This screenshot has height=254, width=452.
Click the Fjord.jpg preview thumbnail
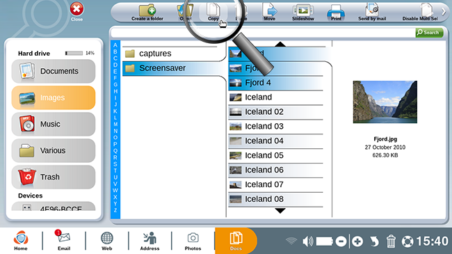[385, 102]
